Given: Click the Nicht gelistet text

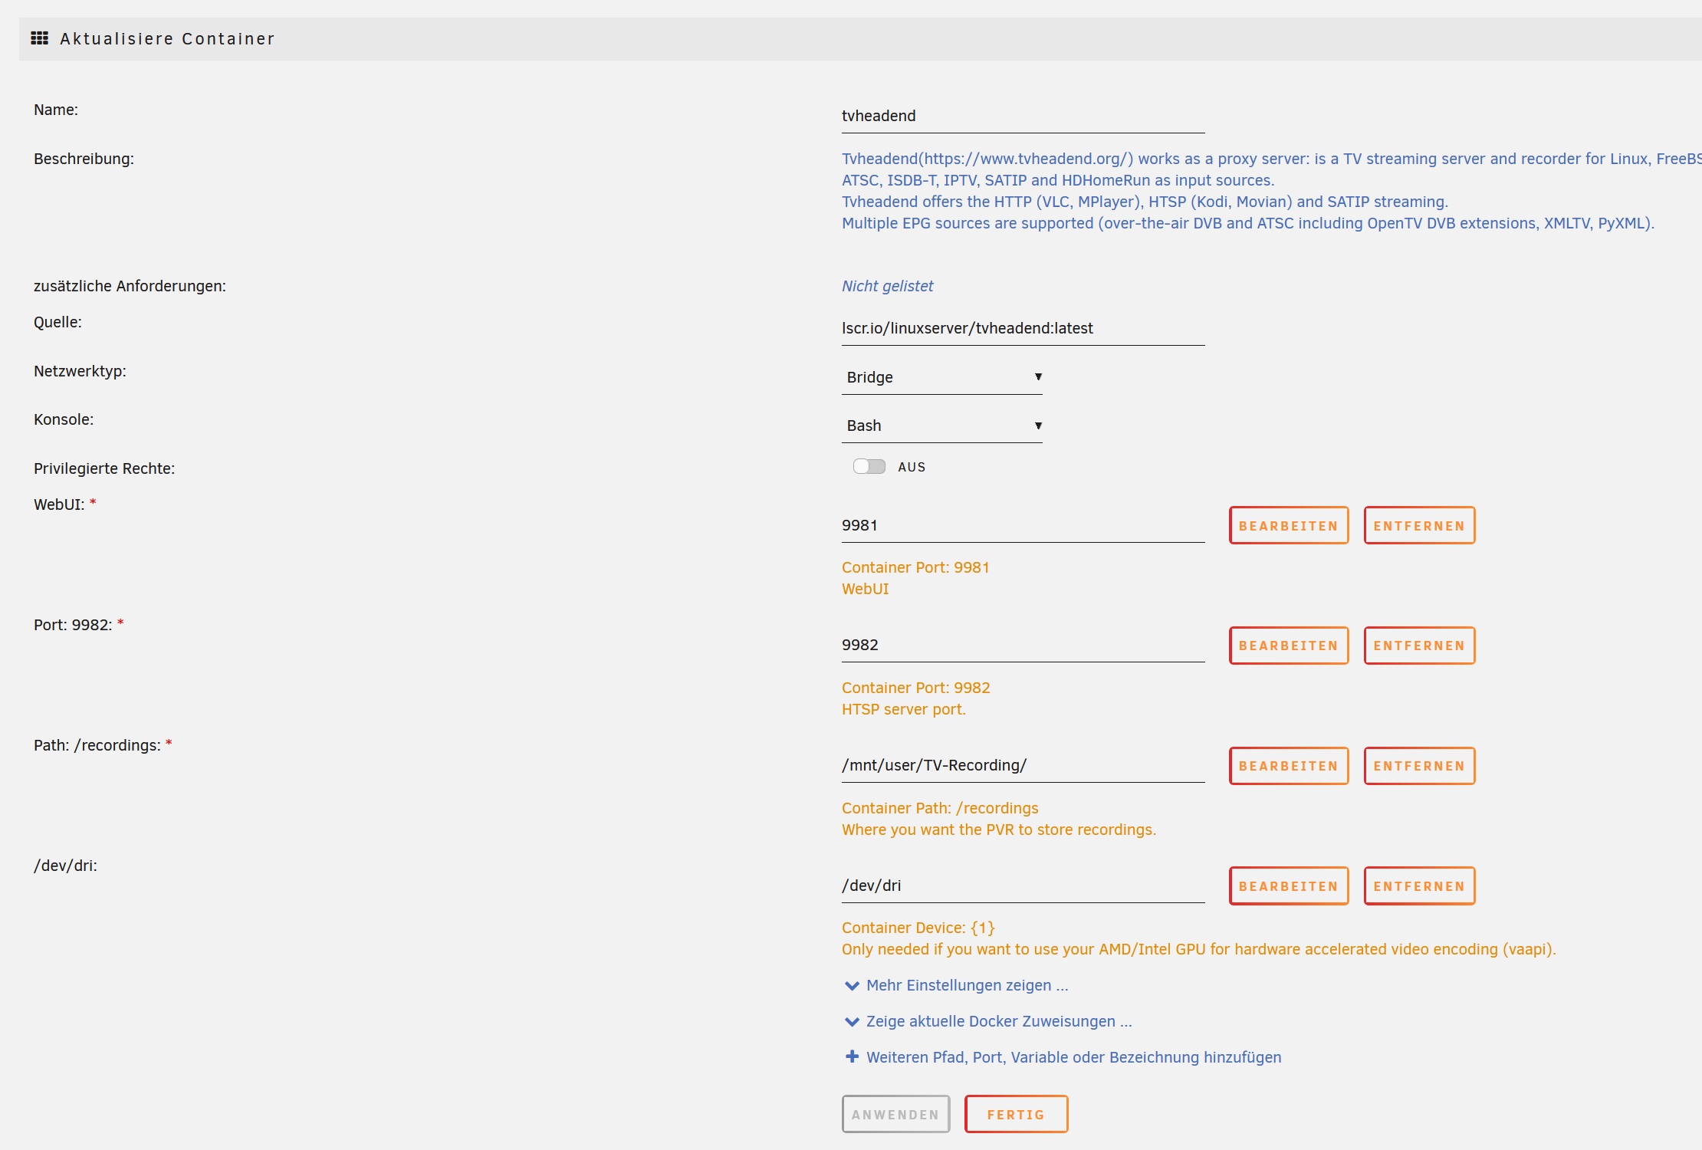Looking at the screenshot, I should pos(887,286).
